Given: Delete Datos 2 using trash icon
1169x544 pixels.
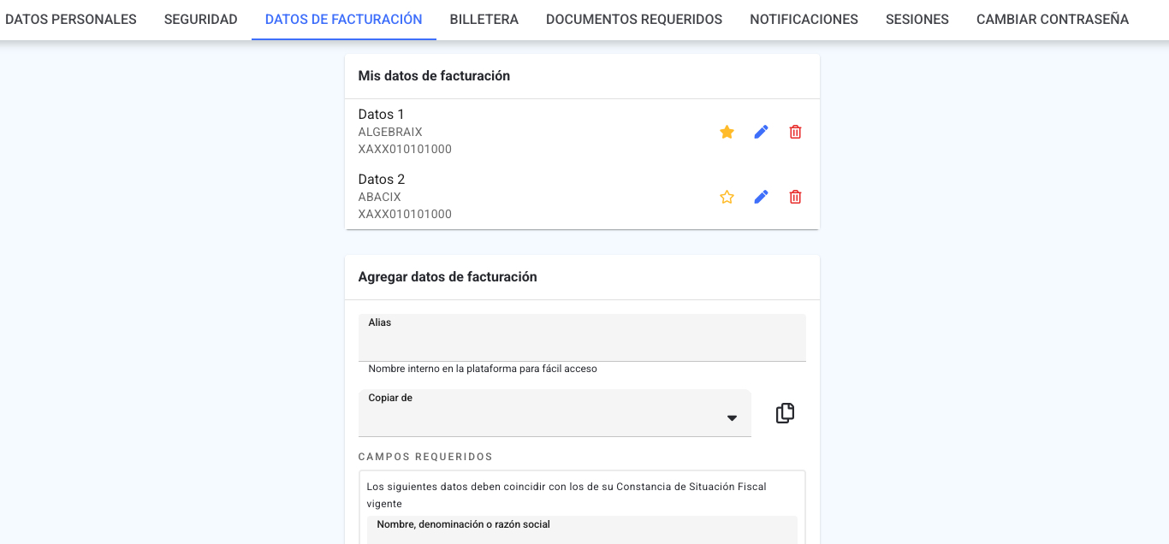Looking at the screenshot, I should [x=795, y=197].
